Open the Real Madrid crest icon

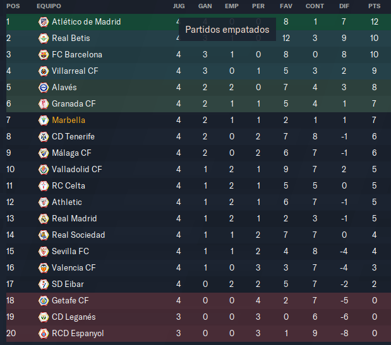44,219
